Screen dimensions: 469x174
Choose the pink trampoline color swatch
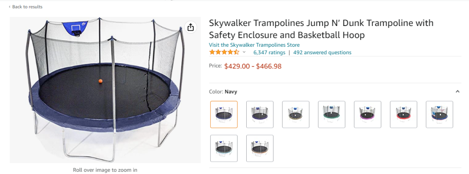point(367,114)
